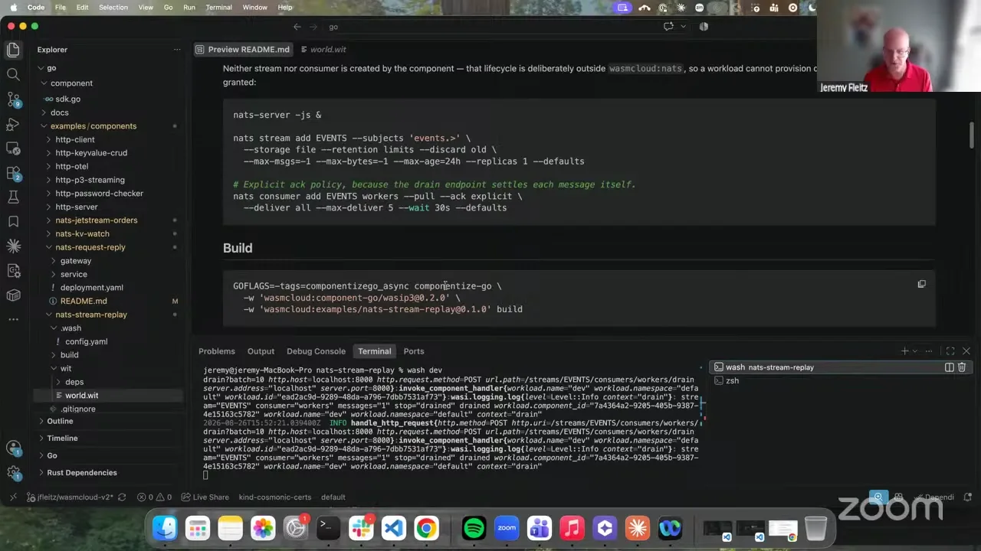Open Spotify from the Dock

click(474, 528)
